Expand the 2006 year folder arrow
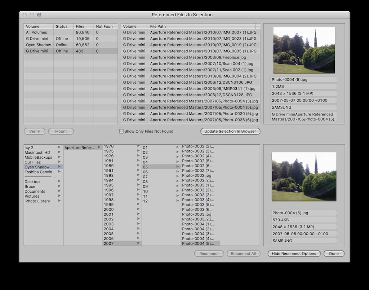Screen dimensions: 369x290 point(138,238)
